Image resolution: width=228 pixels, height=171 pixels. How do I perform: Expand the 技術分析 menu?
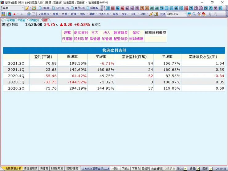coord(105,14)
